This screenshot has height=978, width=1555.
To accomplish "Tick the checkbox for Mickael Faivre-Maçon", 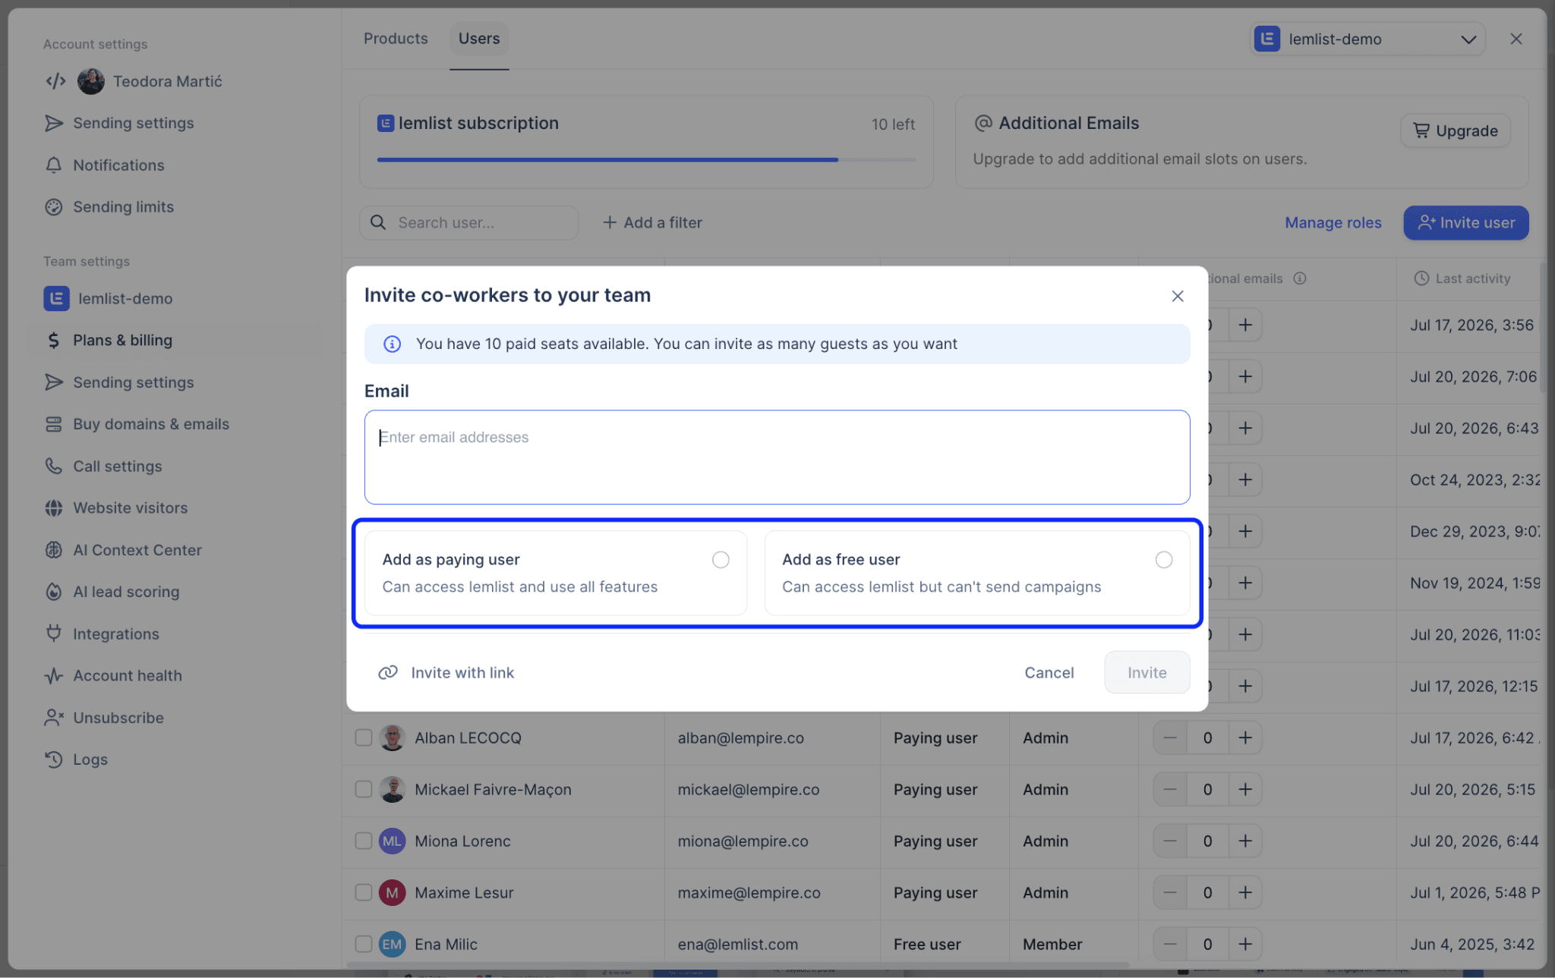I will [x=364, y=790].
